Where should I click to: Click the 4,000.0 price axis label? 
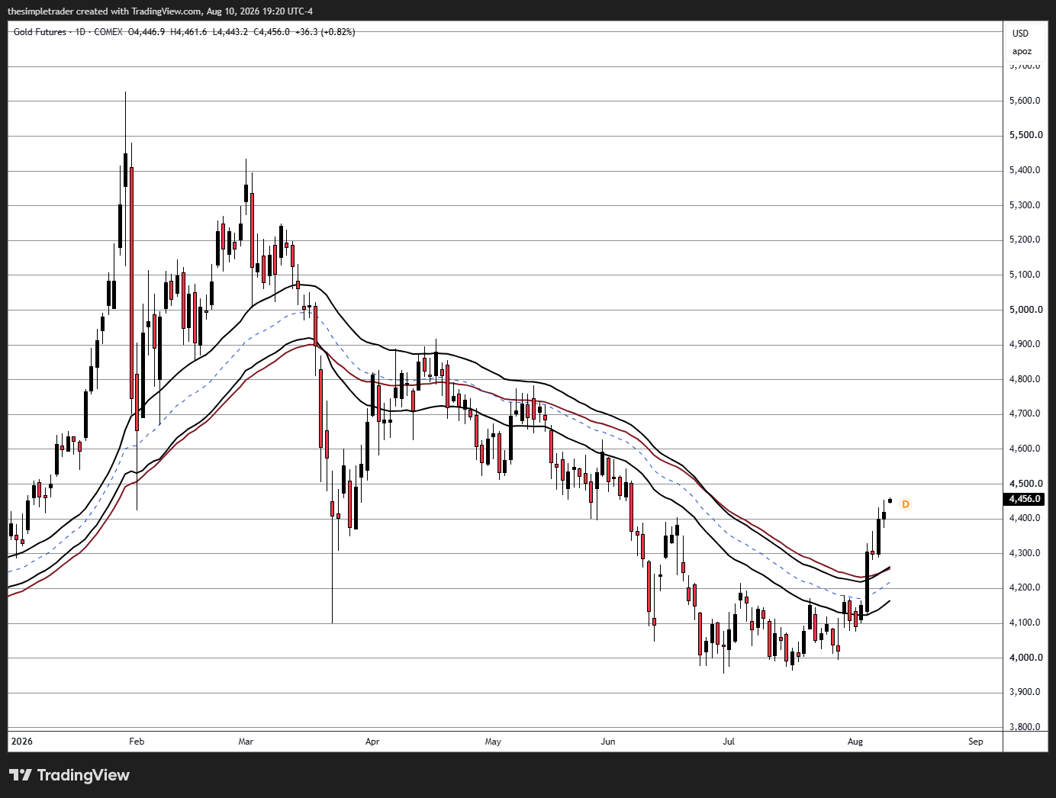click(x=1025, y=658)
